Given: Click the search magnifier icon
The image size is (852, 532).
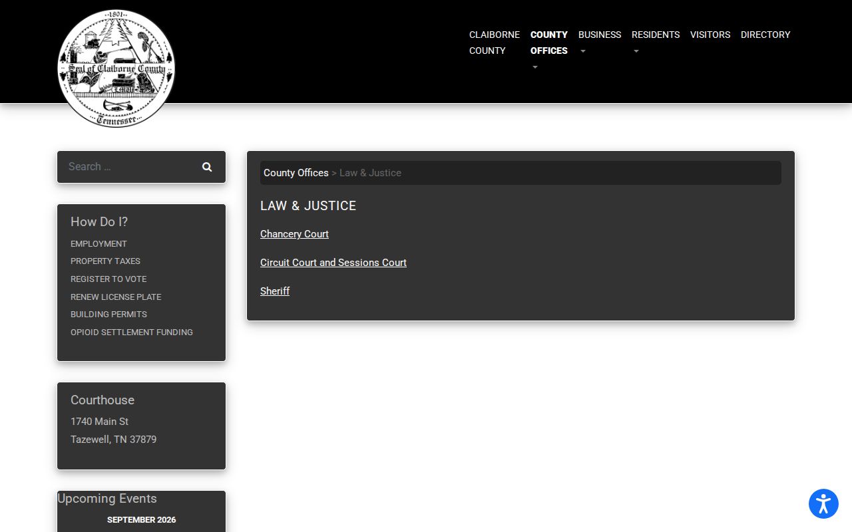Looking at the screenshot, I should pos(207,167).
